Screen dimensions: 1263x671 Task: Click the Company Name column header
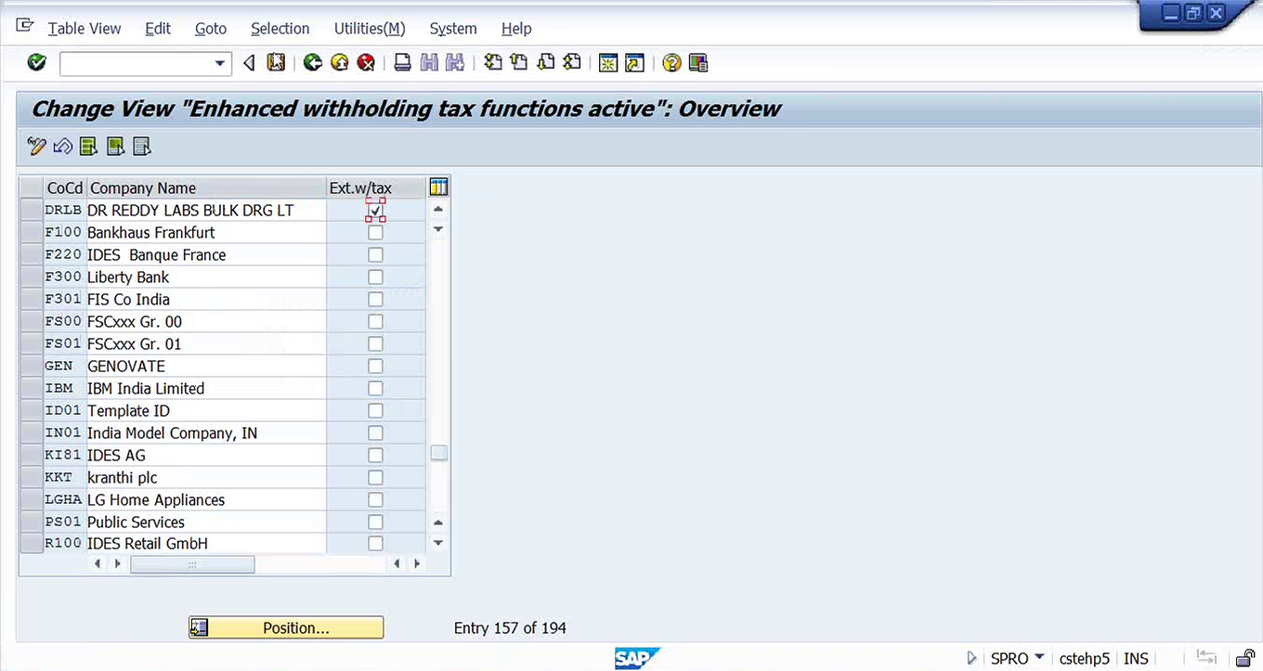206,188
